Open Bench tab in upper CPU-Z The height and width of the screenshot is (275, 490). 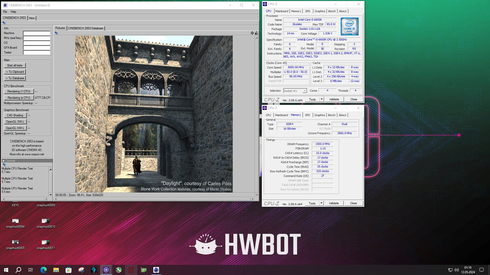(332, 11)
